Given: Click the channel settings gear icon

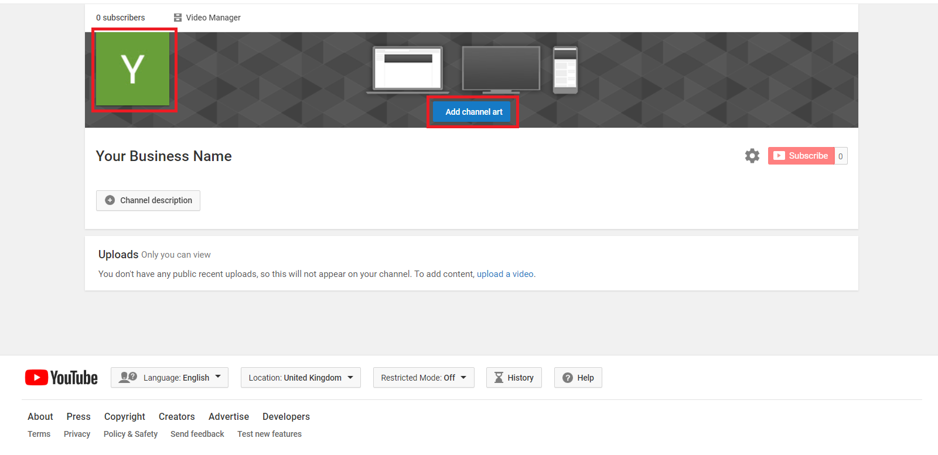Looking at the screenshot, I should [752, 156].
